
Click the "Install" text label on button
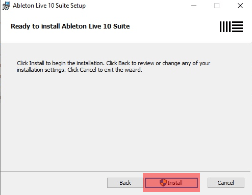(x=175, y=183)
